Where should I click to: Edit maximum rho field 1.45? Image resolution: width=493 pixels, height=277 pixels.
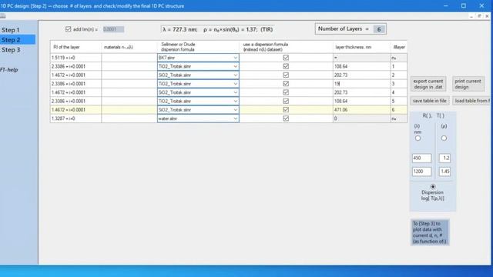click(444, 172)
